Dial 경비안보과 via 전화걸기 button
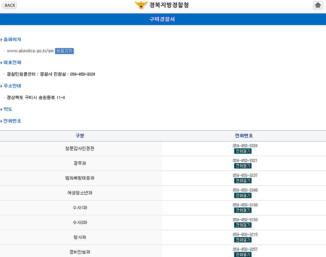 point(243,254)
